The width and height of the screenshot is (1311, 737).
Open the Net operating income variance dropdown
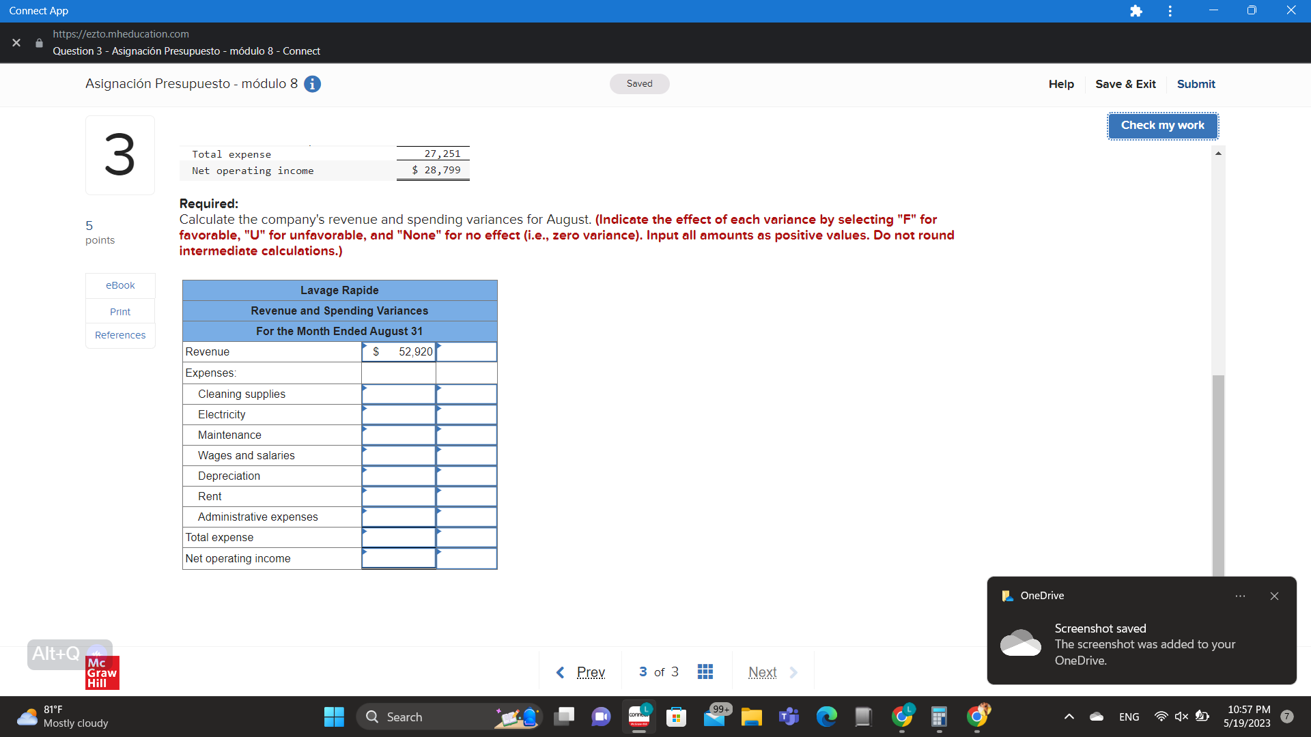tap(466, 558)
